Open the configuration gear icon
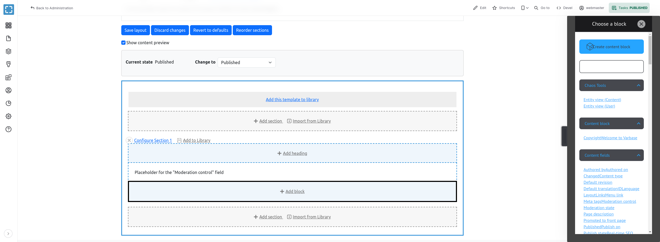 coord(8,116)
